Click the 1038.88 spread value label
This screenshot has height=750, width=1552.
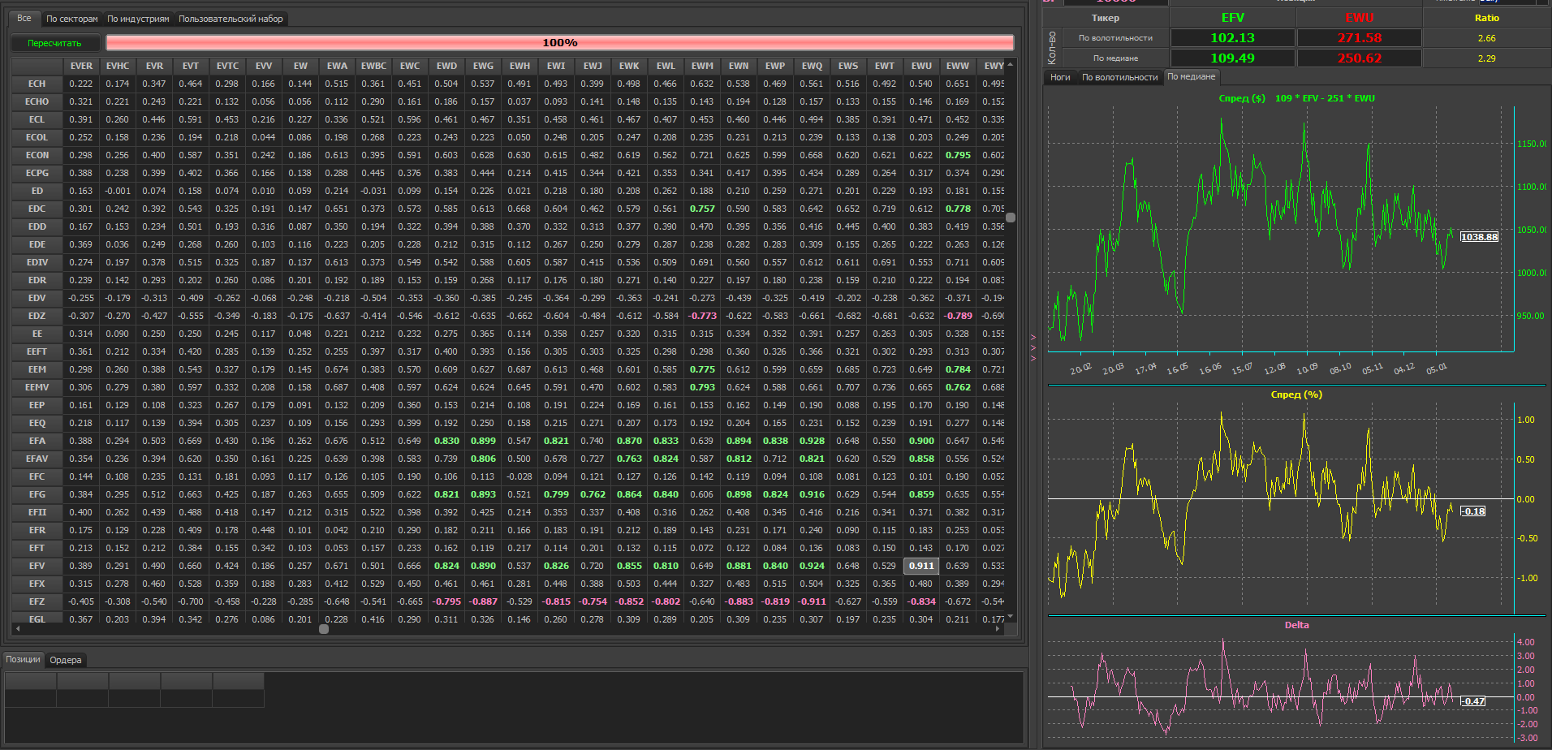click(1479, 237)
